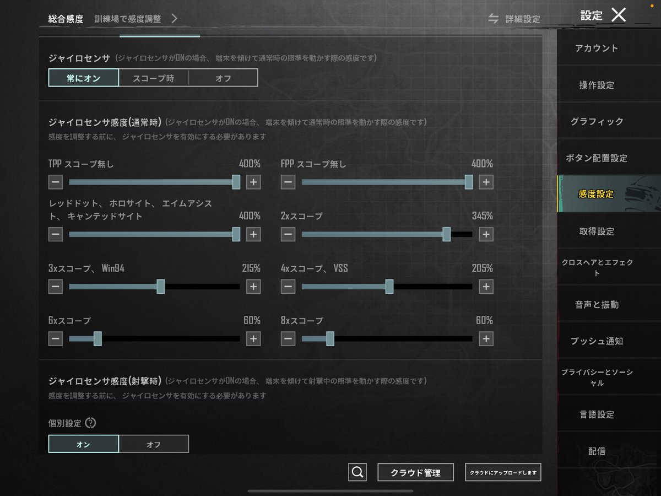
Task: Open 訓練場で感度調整
Action: tap(128, 18)
